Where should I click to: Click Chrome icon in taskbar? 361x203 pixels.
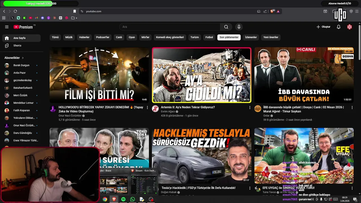(105, 199)
